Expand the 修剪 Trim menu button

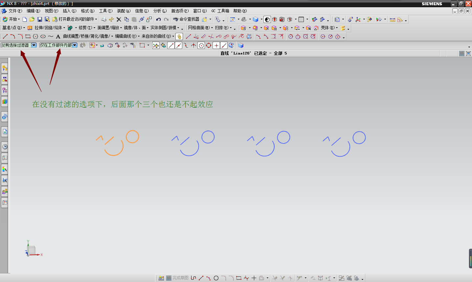coord(87,28)
